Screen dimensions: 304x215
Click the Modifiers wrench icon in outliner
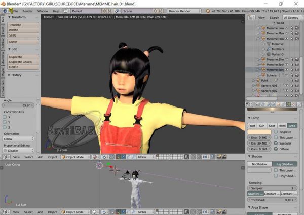pos(269,49)
